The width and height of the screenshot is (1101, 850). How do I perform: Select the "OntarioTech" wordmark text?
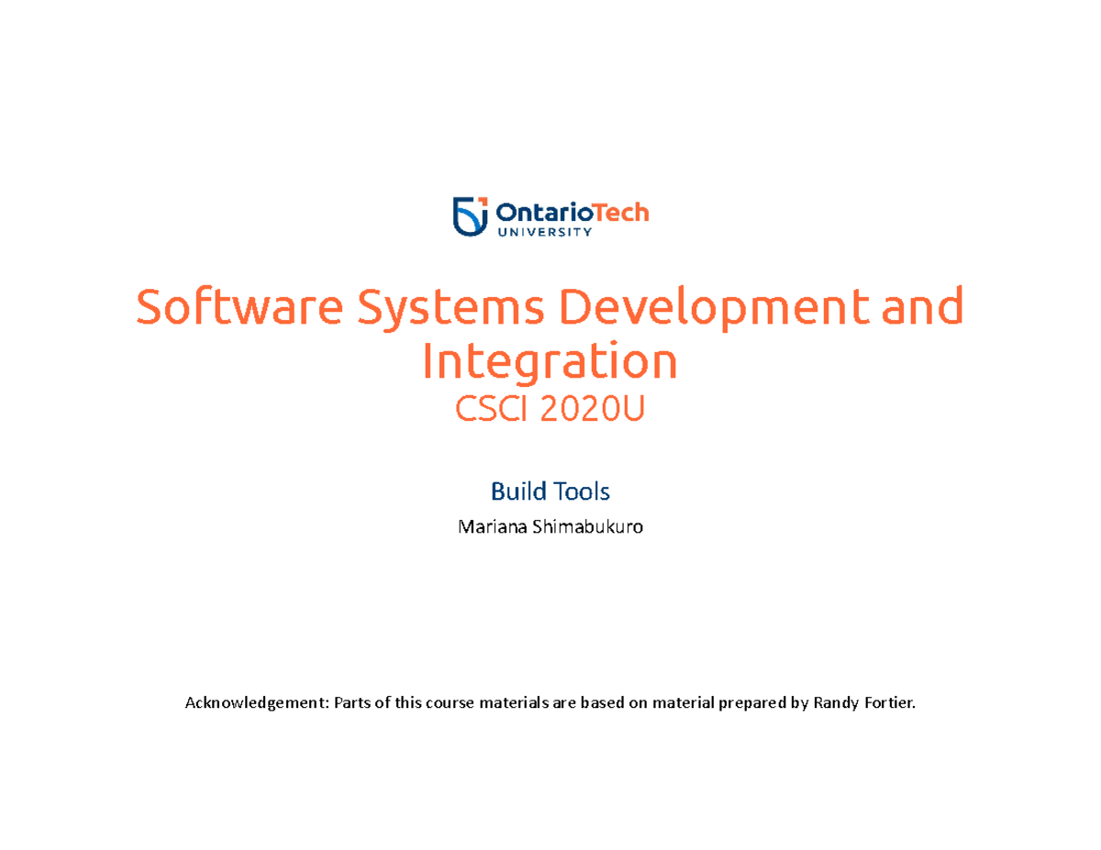pyautogui.click(x=572, y=213)
